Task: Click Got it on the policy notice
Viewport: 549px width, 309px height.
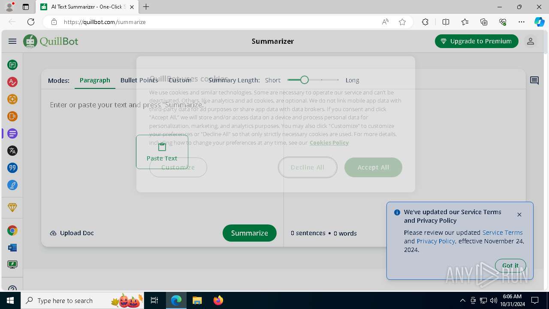Action: pyautogui.click(x=510, y=266)
